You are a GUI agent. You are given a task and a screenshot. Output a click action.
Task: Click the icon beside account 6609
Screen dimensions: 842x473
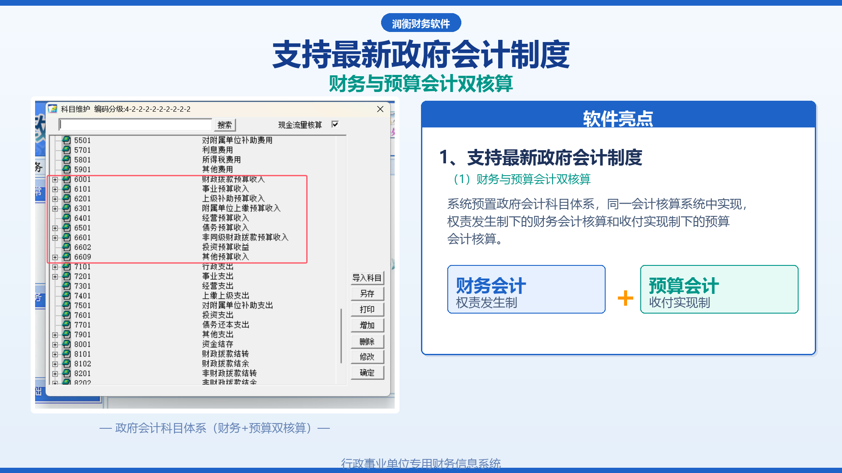coord(66,257)
